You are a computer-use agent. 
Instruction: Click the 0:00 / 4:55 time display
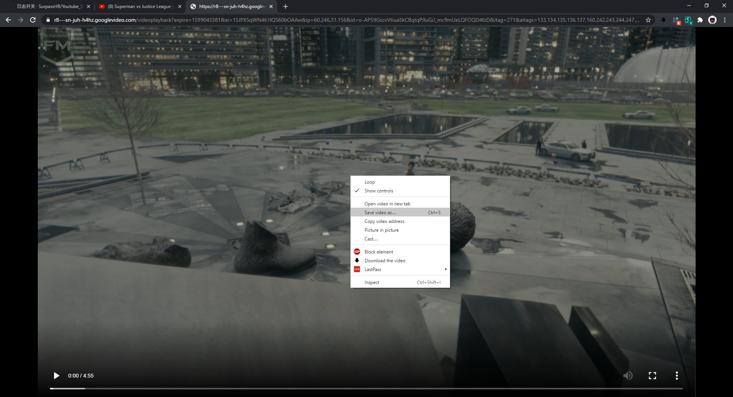click(x=81, y=376)
